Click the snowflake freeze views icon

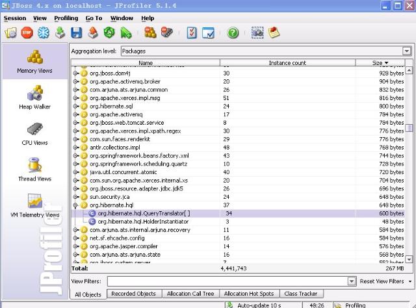point(44,33)
